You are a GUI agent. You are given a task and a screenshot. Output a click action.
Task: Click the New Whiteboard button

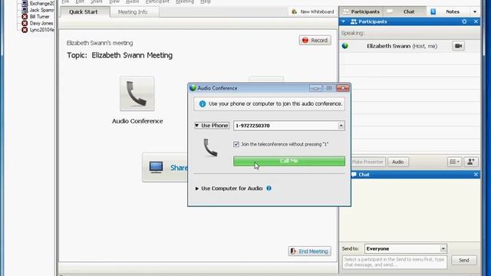[x=313, y=11]
